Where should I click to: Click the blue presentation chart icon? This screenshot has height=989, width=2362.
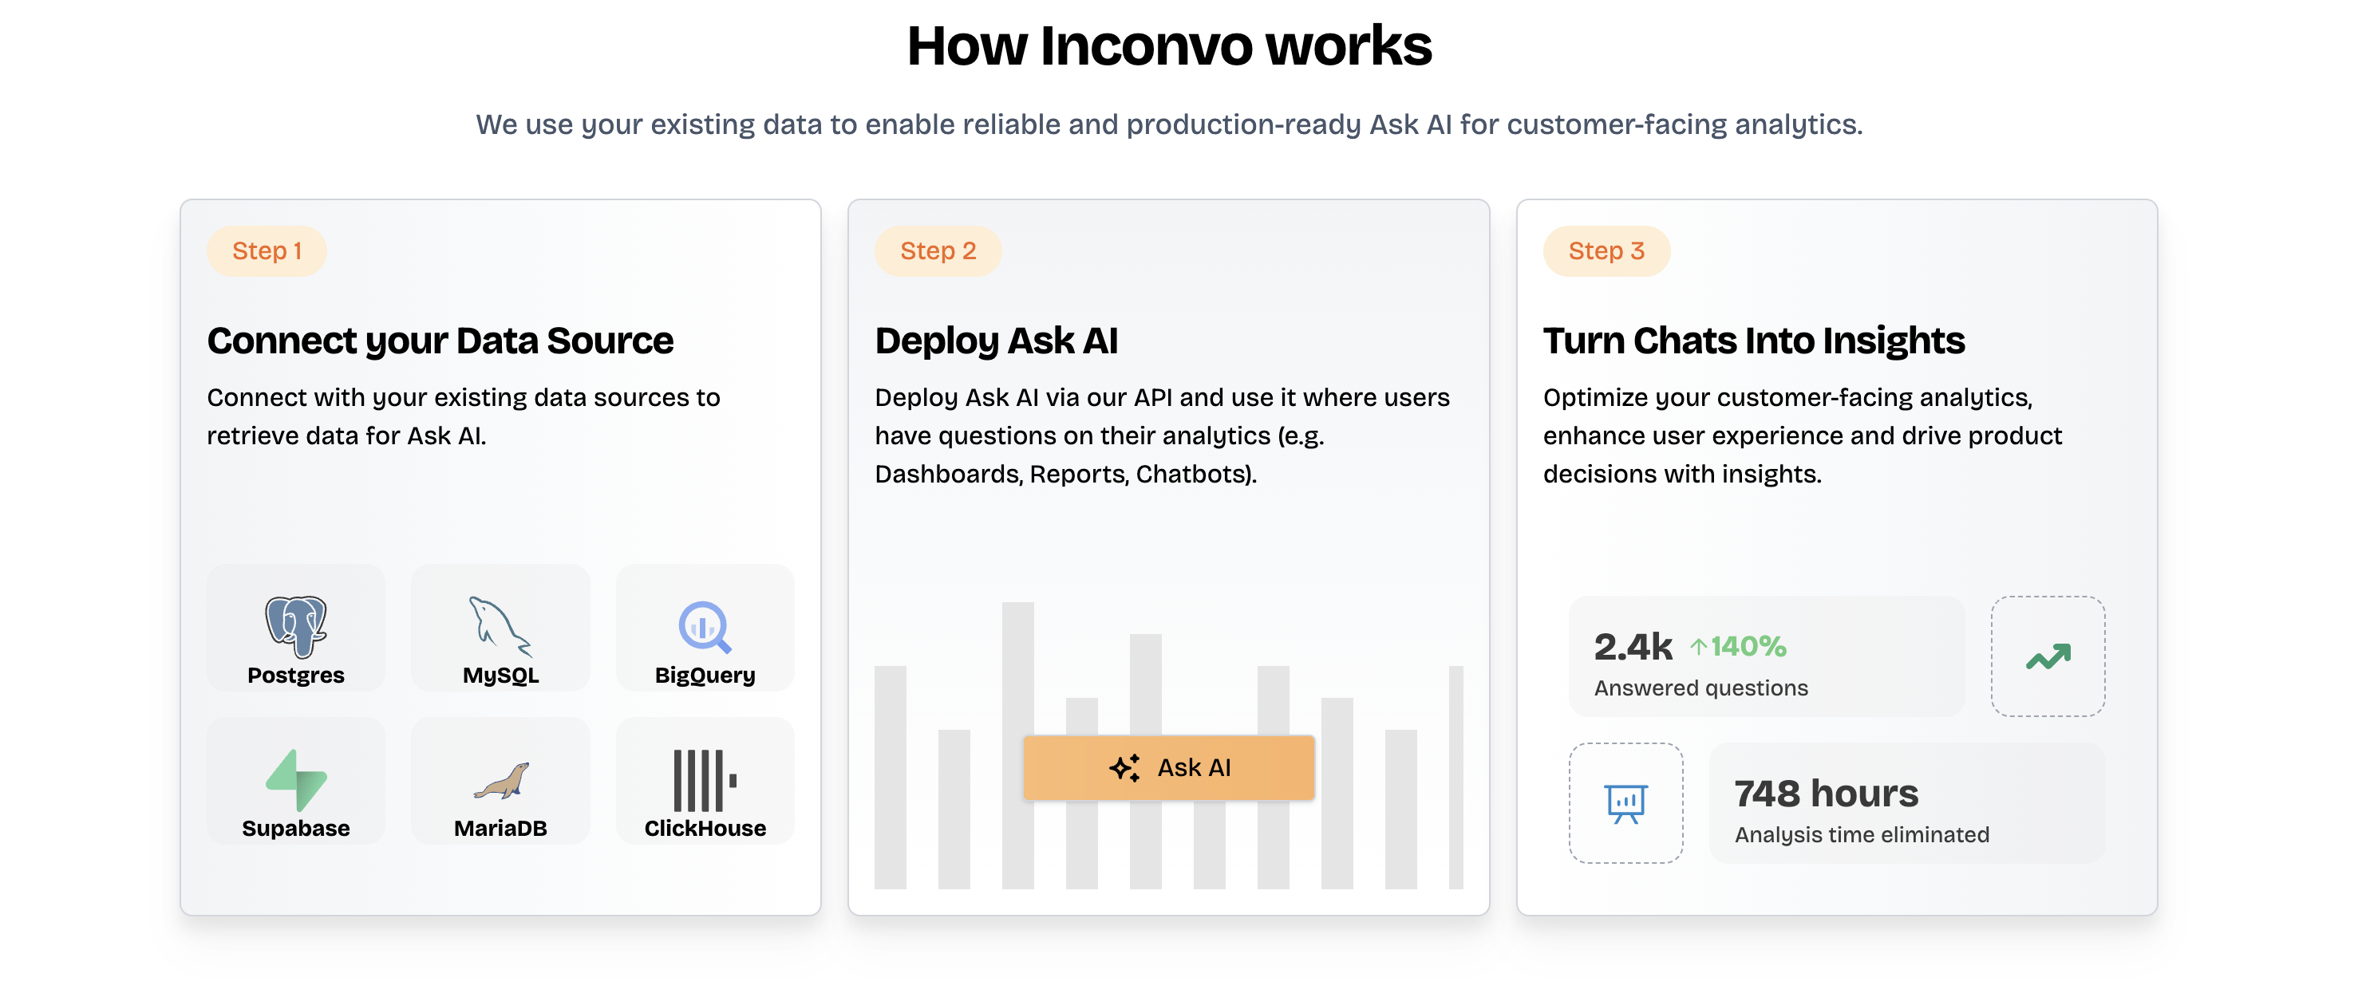click(1625, 803)
